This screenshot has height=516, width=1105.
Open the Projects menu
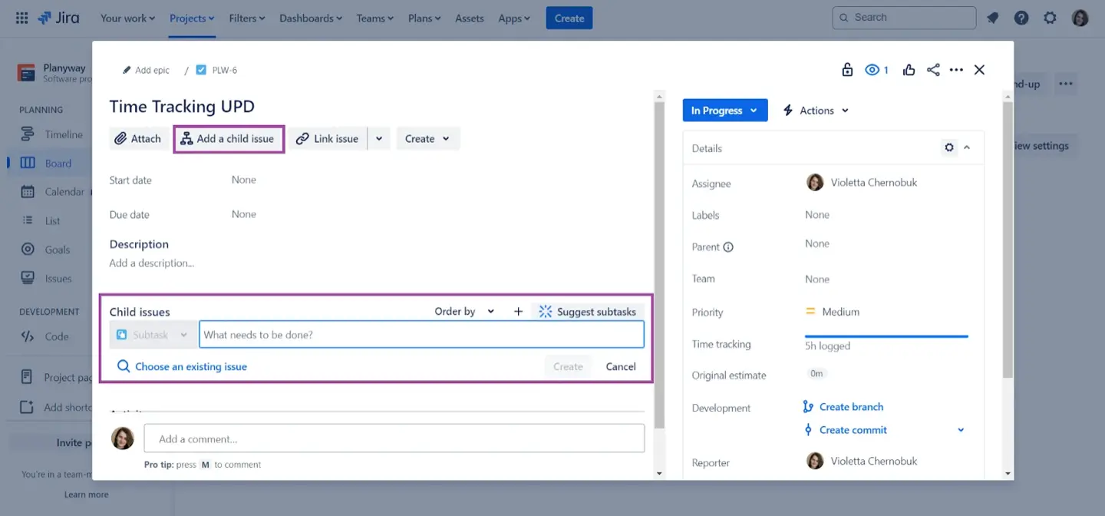click(x=190, y=18)
